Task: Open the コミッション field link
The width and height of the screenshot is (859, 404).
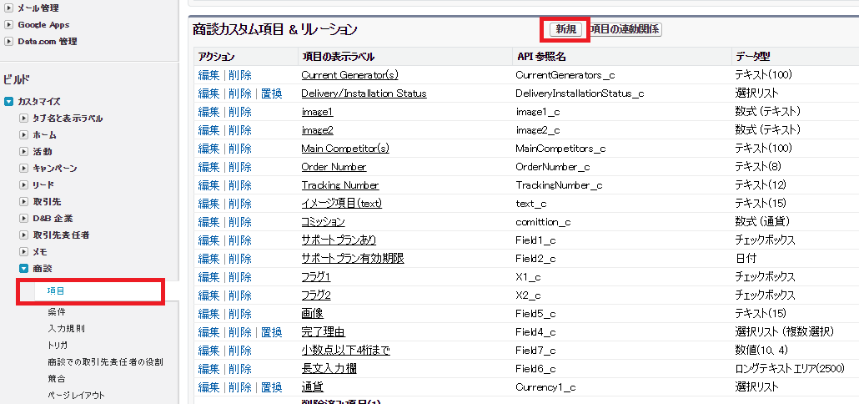Action: [x=323, y=222]
